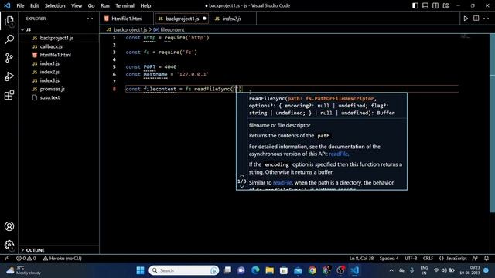Open the View menu
Screen dimensions: 495x278
[77, 5]
